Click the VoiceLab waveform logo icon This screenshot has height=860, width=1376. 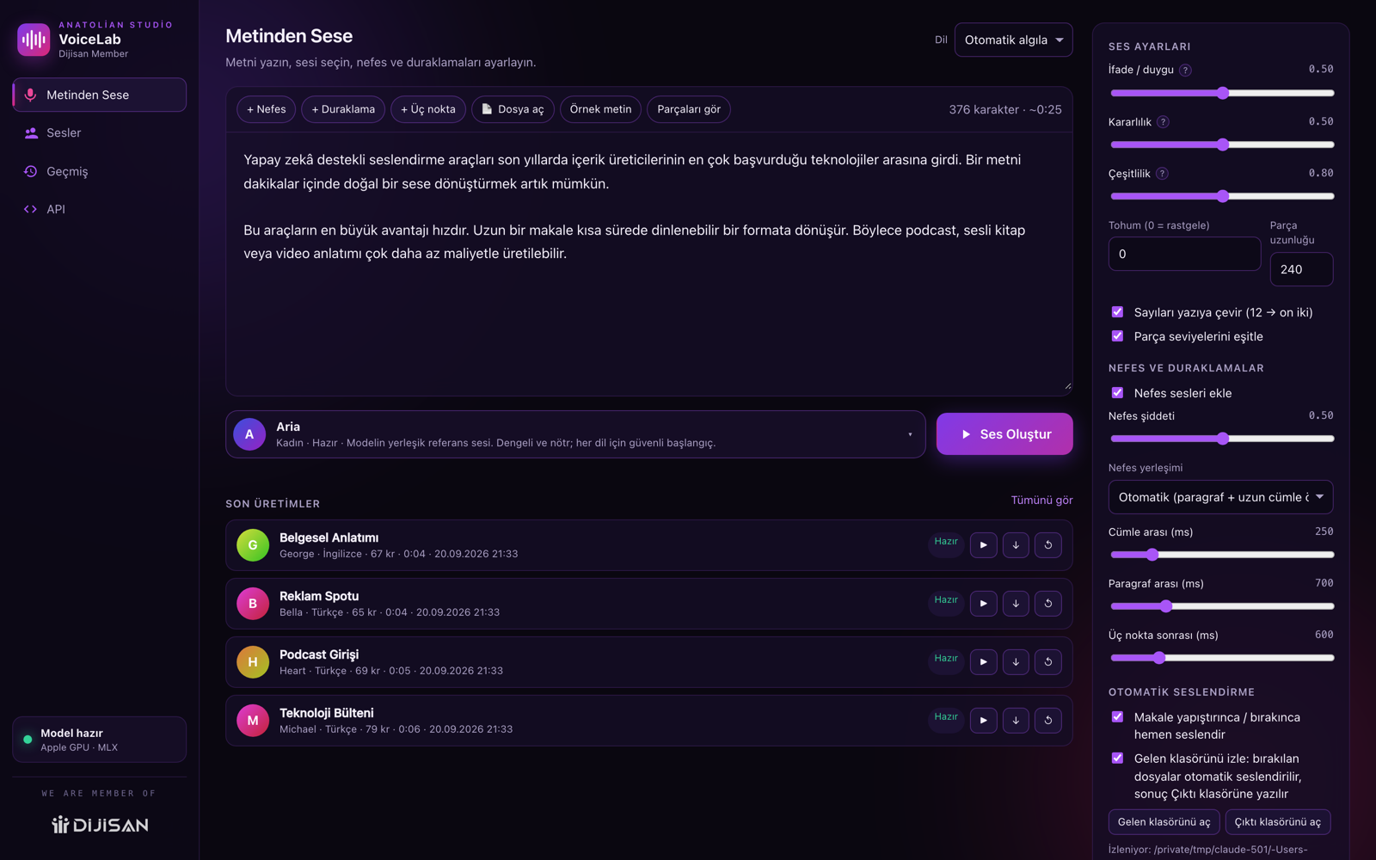34,40
